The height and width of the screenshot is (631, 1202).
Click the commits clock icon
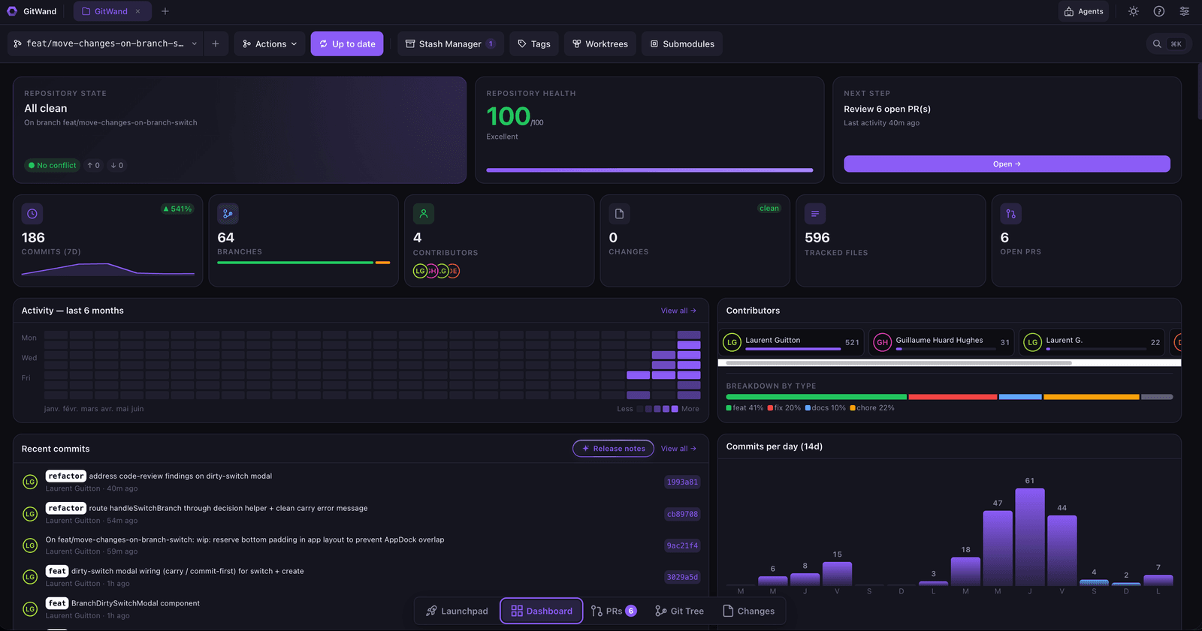[x=32, y=214]
